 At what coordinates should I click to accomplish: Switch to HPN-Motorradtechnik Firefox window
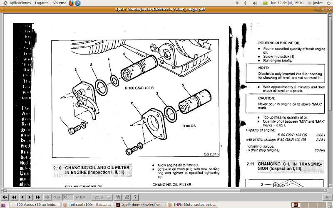click(192, 205)
